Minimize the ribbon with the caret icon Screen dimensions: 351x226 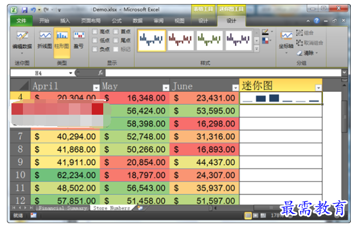308,21
